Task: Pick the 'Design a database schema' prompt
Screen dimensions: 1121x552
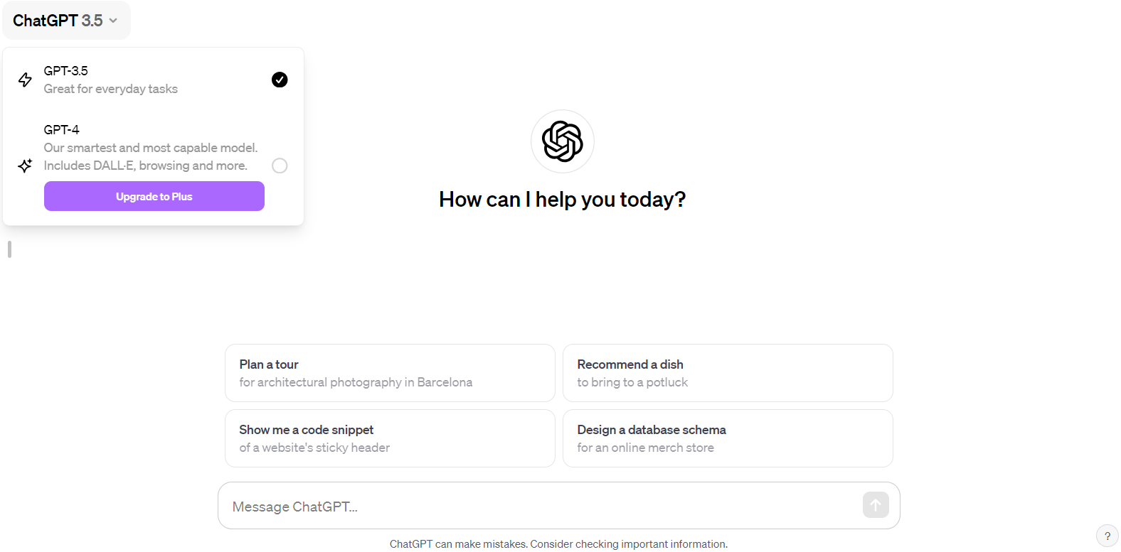Action: [x=727, y=438]
